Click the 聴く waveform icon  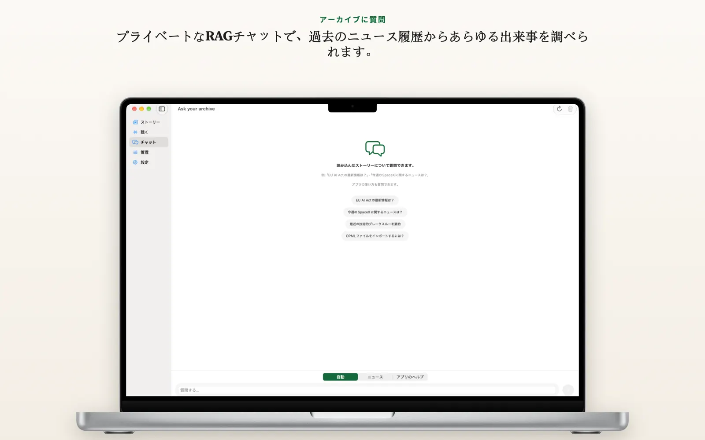135,132
